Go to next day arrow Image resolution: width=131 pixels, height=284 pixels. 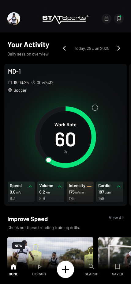118,48
